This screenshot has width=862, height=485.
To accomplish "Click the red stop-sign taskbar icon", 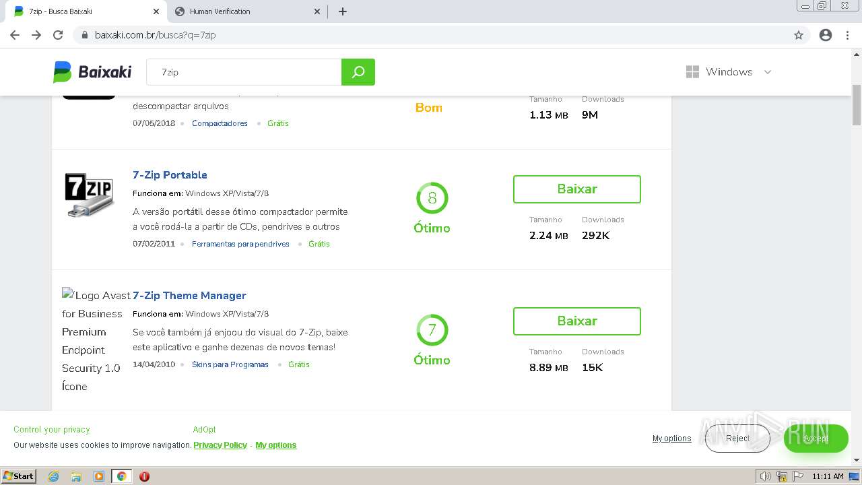I will pos(144,476).
